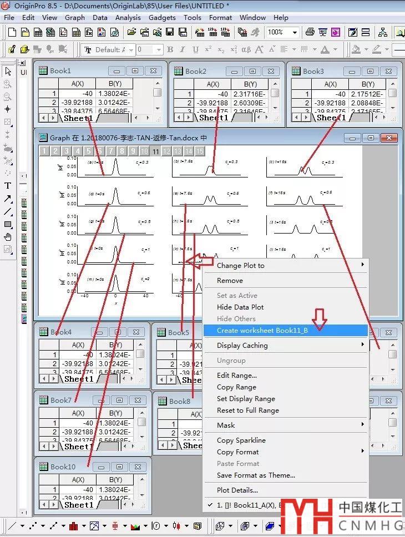405x537 pixels.
Task: Activate the Pan hand tool
Action: coord(8,237)
